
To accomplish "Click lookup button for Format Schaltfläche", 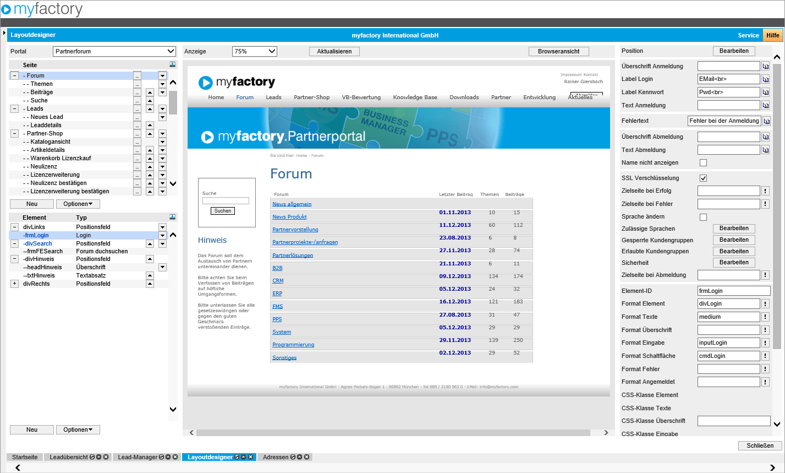I will coord(765,356).
